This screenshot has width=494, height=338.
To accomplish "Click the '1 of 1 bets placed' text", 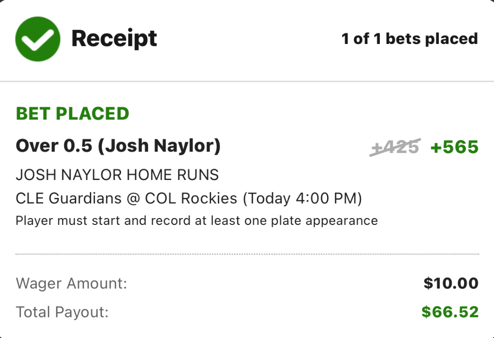I will (410, 39).
